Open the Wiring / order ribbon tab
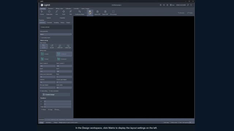The width and height of the screenshot is (234, 131). coord(59,9)
